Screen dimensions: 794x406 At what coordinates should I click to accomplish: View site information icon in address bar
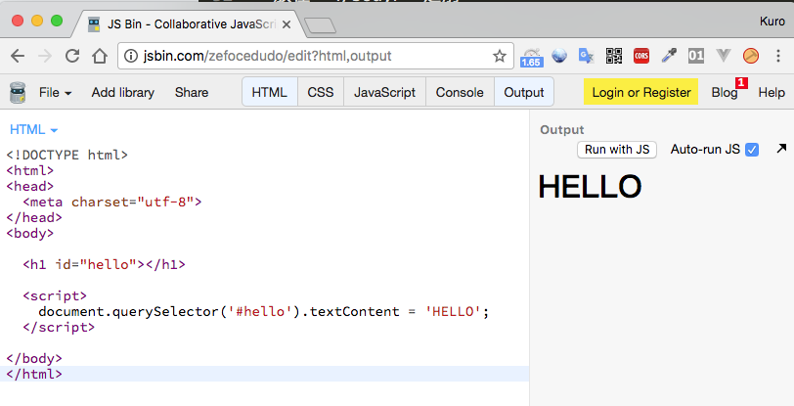pos(131,56)
